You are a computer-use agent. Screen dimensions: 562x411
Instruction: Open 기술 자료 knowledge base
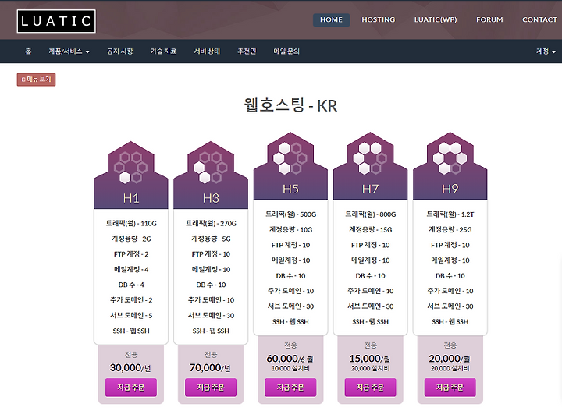(x=163, y=51)
